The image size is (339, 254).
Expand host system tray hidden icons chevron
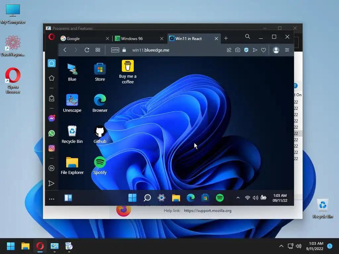click(x=281, y=246)
